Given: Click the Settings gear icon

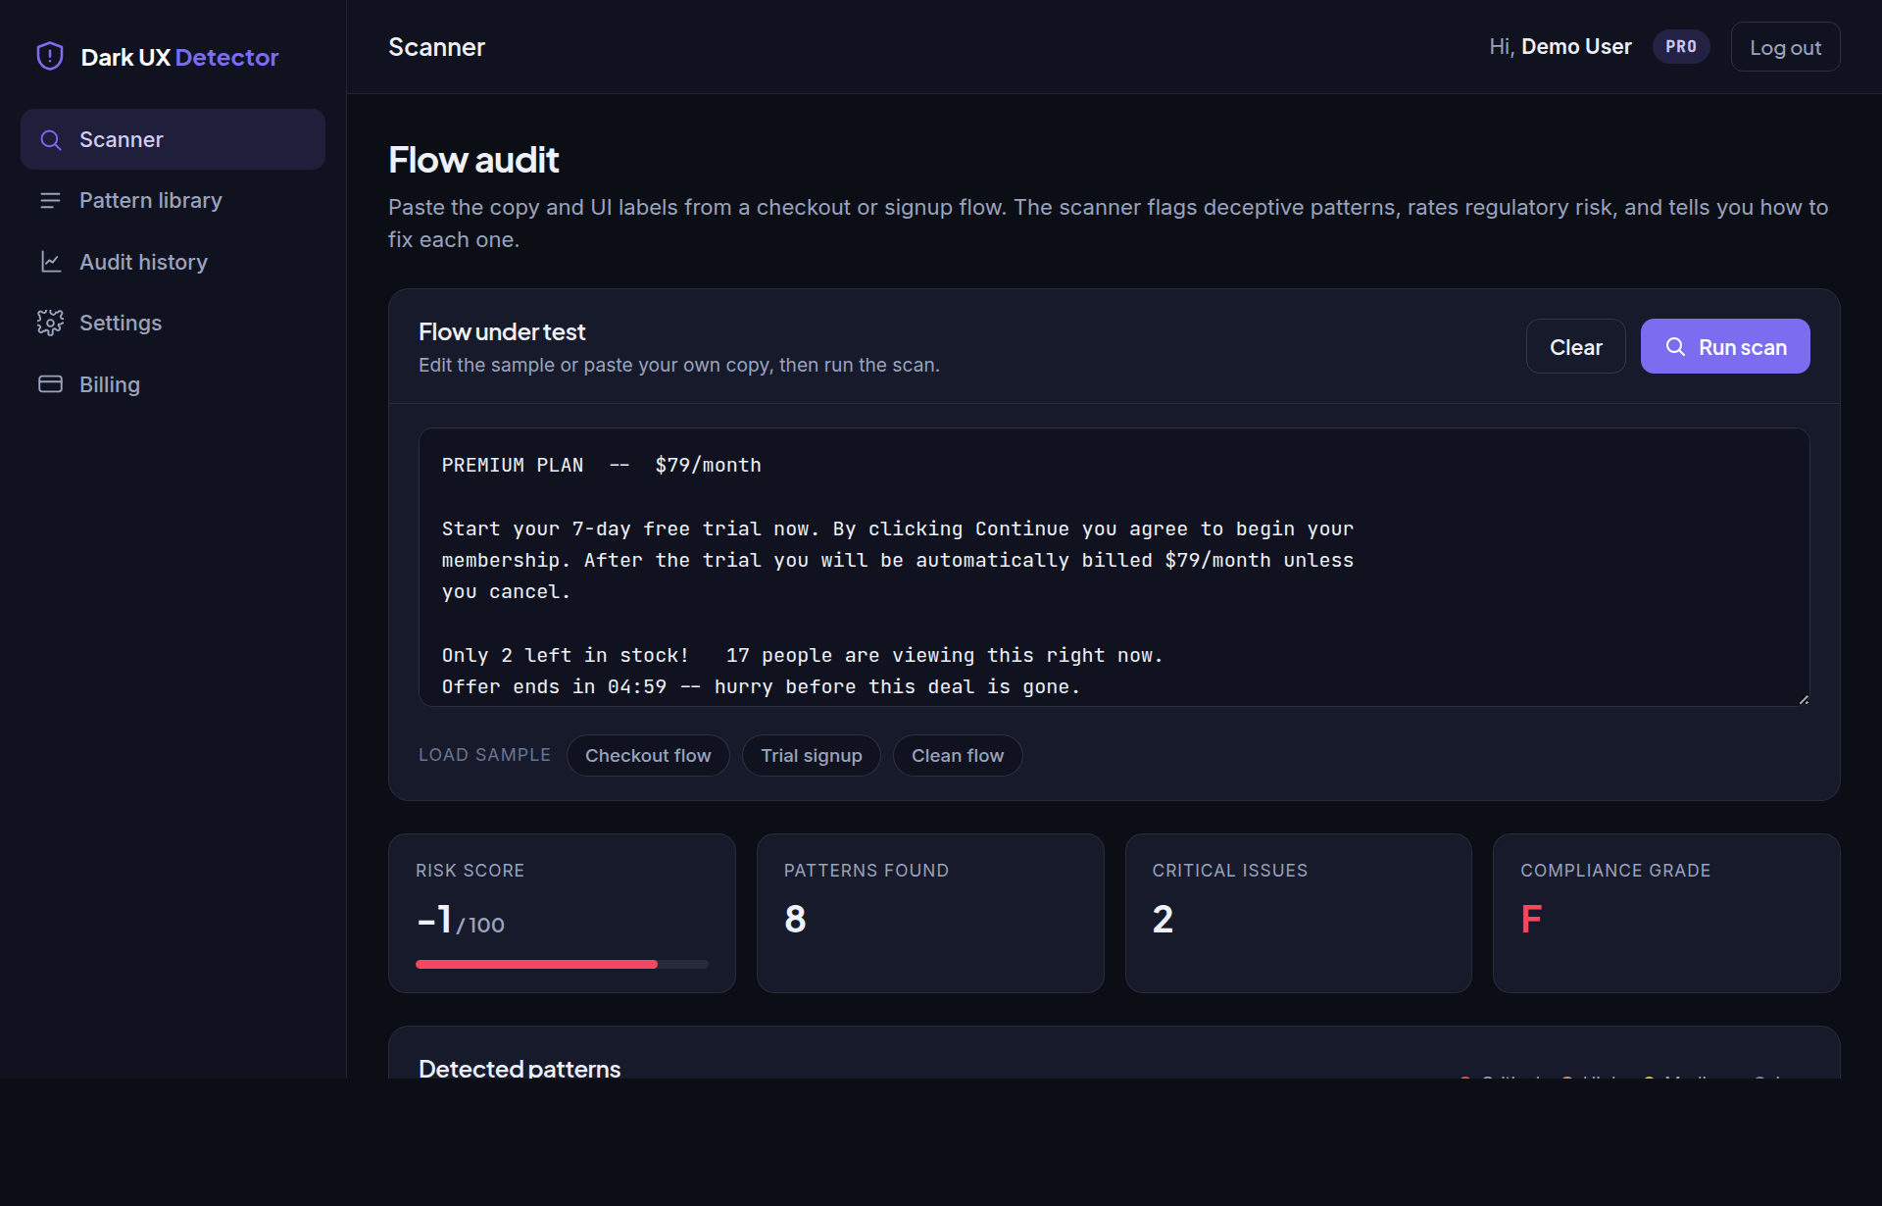Looking at the screenshot, I should click(x=51, y=323).
